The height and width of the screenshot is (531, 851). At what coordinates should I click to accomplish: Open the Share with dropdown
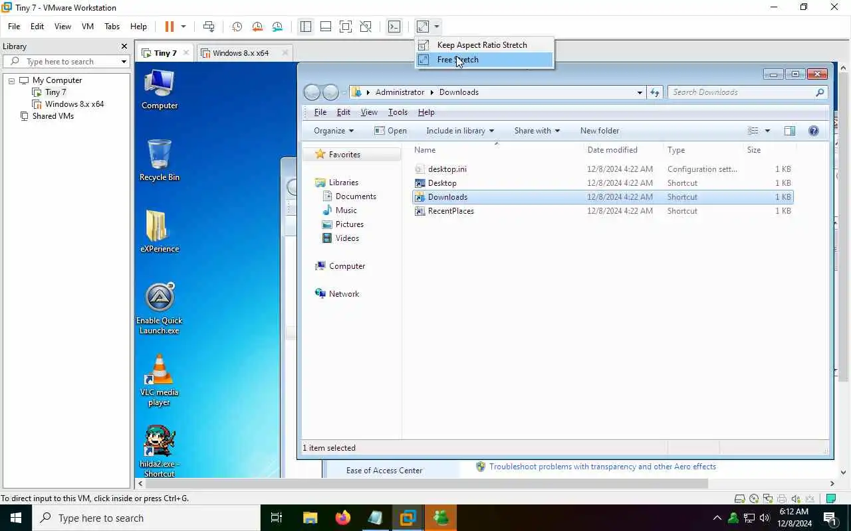click(x=537, y=131)
